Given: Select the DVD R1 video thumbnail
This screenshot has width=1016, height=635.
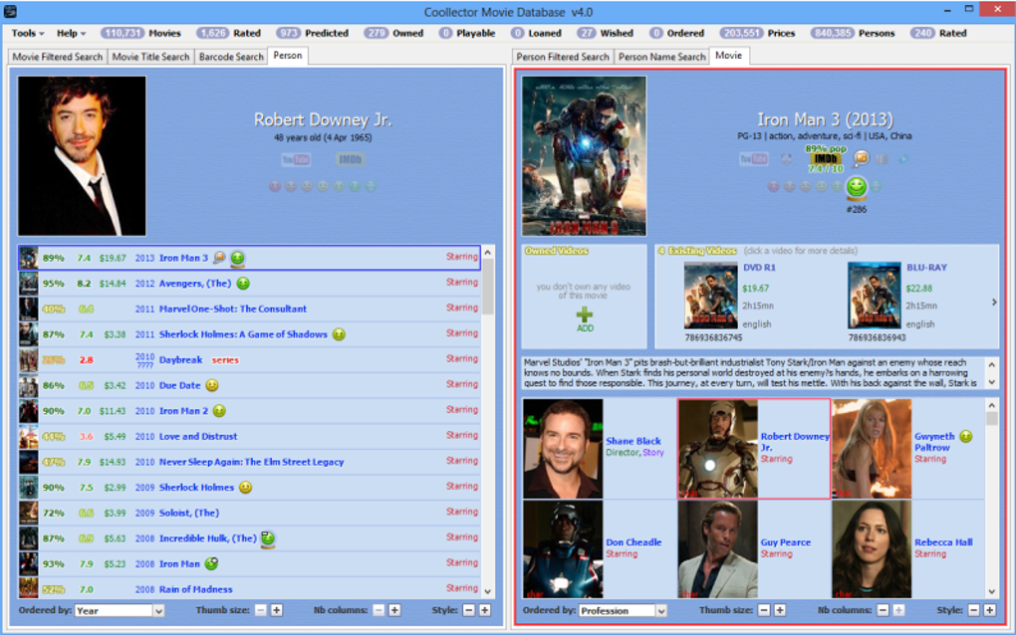Looking at the screenshot, I should (x=711, y=297).
